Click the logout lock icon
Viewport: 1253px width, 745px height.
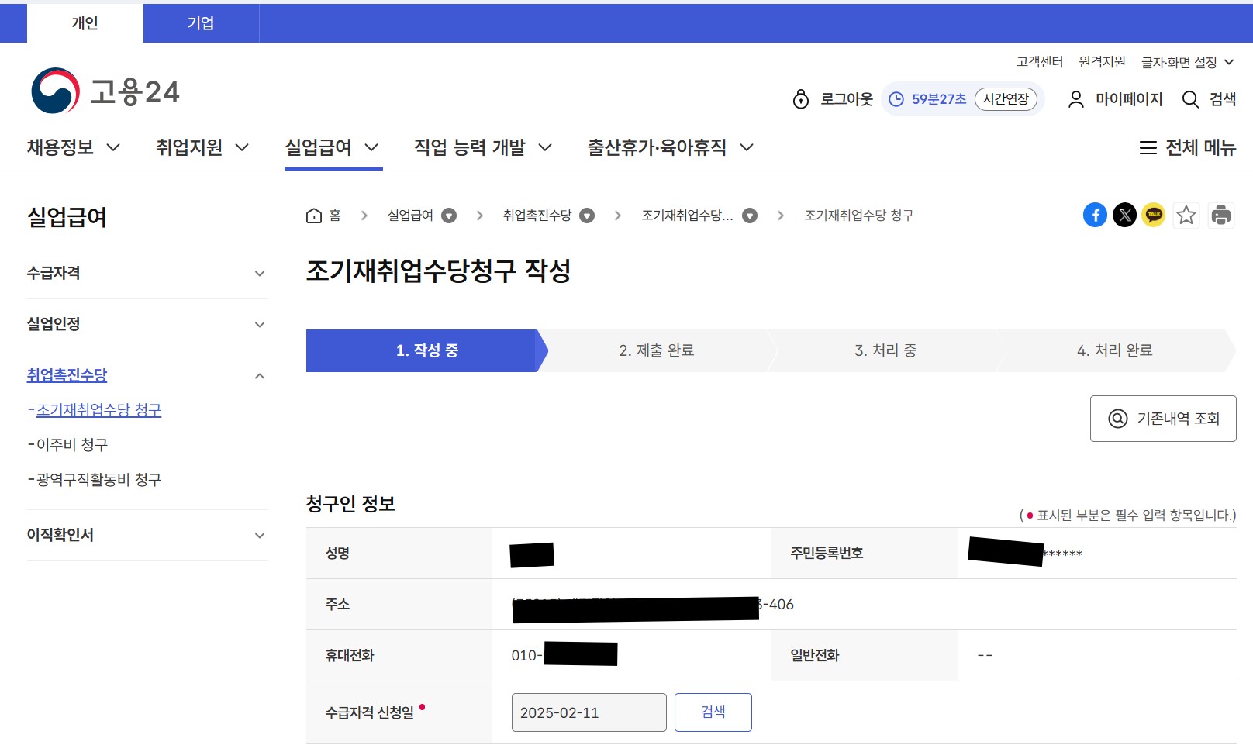(x=801, y=99)
